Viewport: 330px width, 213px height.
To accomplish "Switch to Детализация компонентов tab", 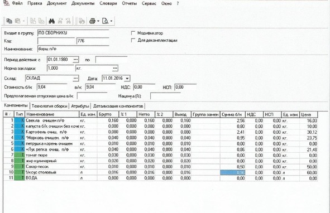I will click(x=118, y=106).
